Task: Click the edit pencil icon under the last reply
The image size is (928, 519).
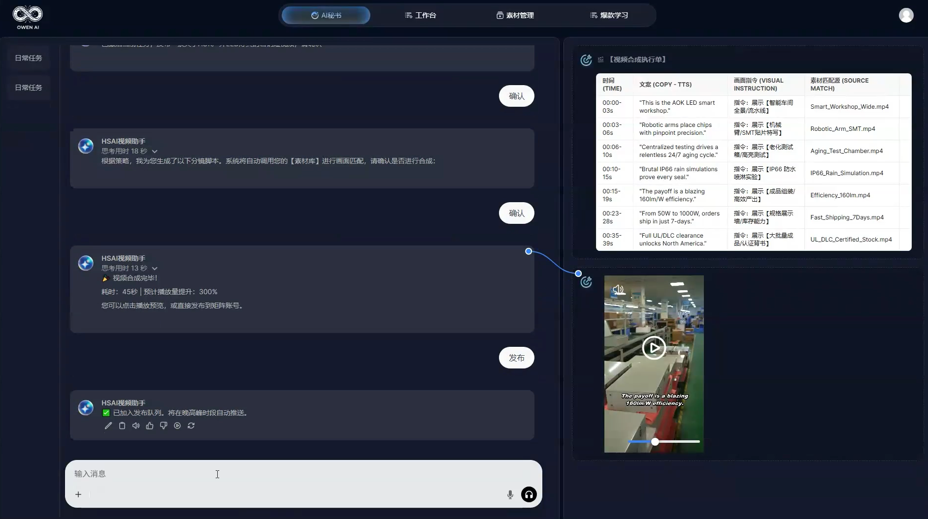Action: [x=108, y=426]
